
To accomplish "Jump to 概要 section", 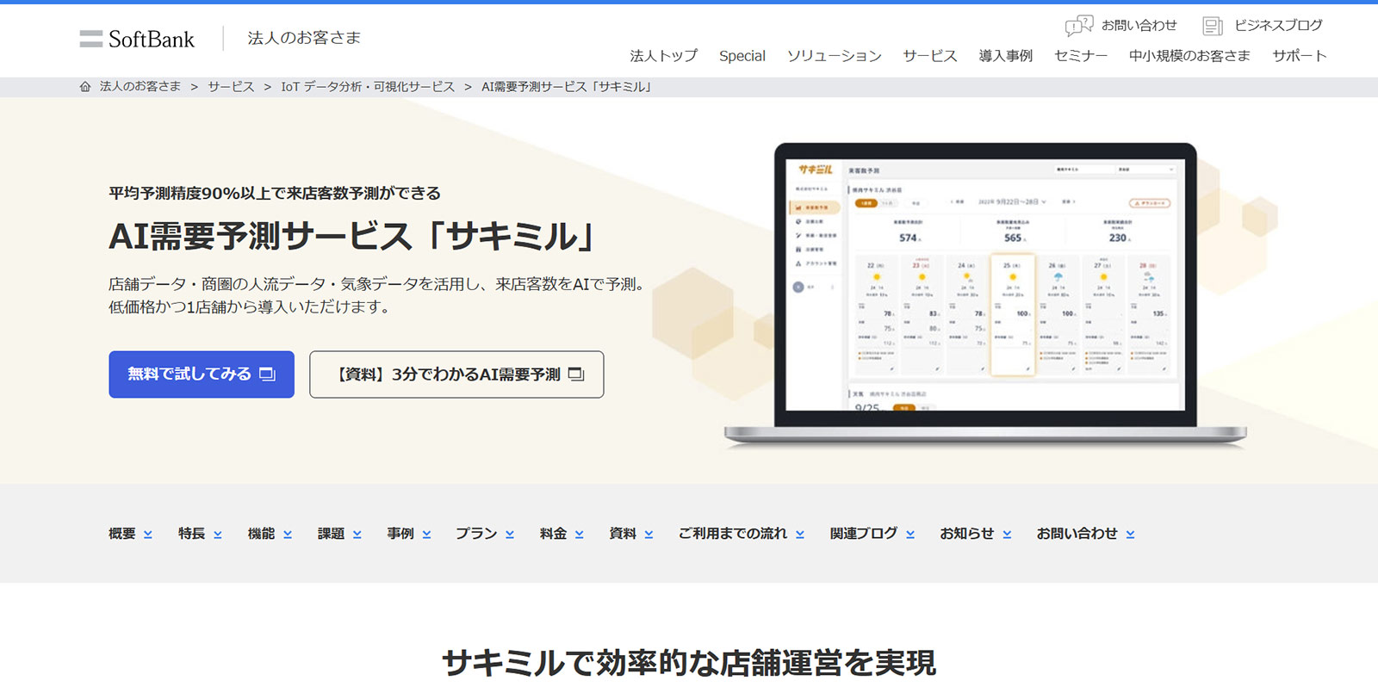I will click(130, 534).
